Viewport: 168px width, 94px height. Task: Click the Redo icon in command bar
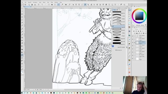[x=45, y=5]
